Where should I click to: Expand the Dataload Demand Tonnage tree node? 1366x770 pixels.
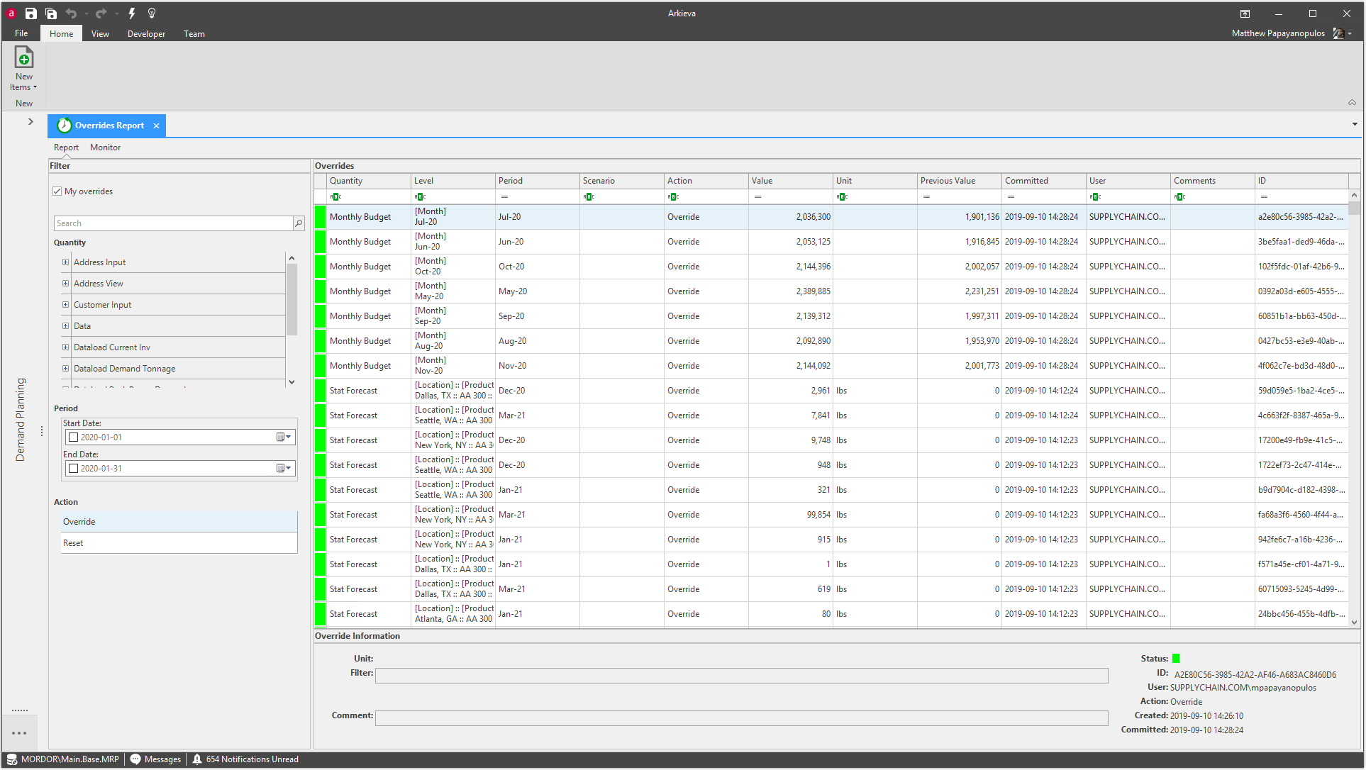tap(65, 369)
